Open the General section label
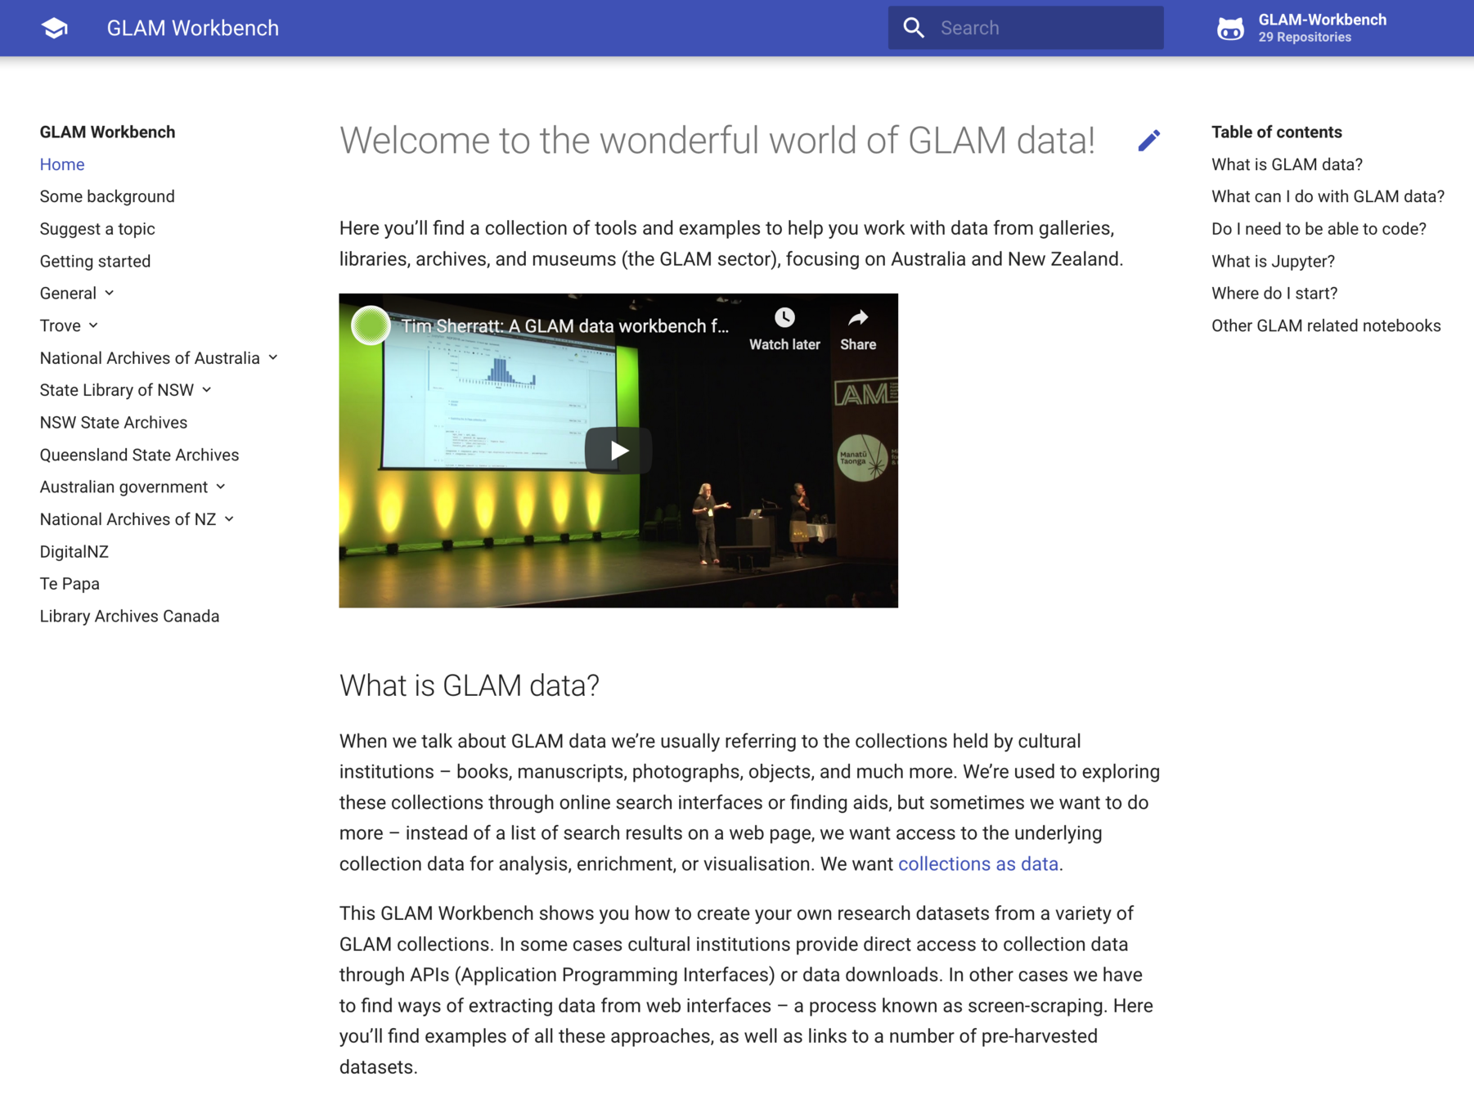 [68, 294]
